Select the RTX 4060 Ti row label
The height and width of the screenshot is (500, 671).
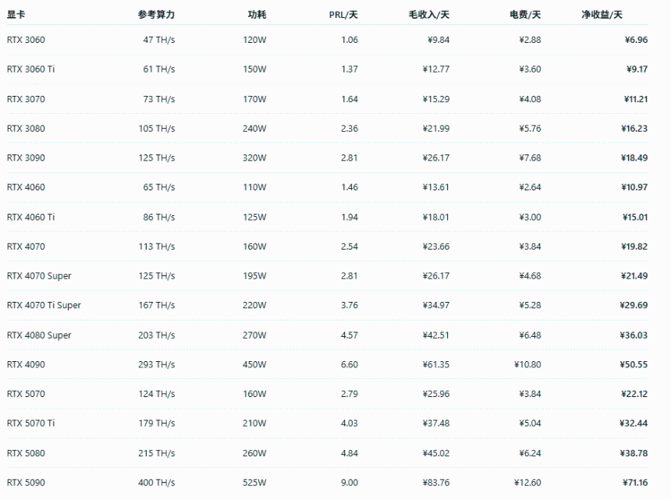click(30, 218)
